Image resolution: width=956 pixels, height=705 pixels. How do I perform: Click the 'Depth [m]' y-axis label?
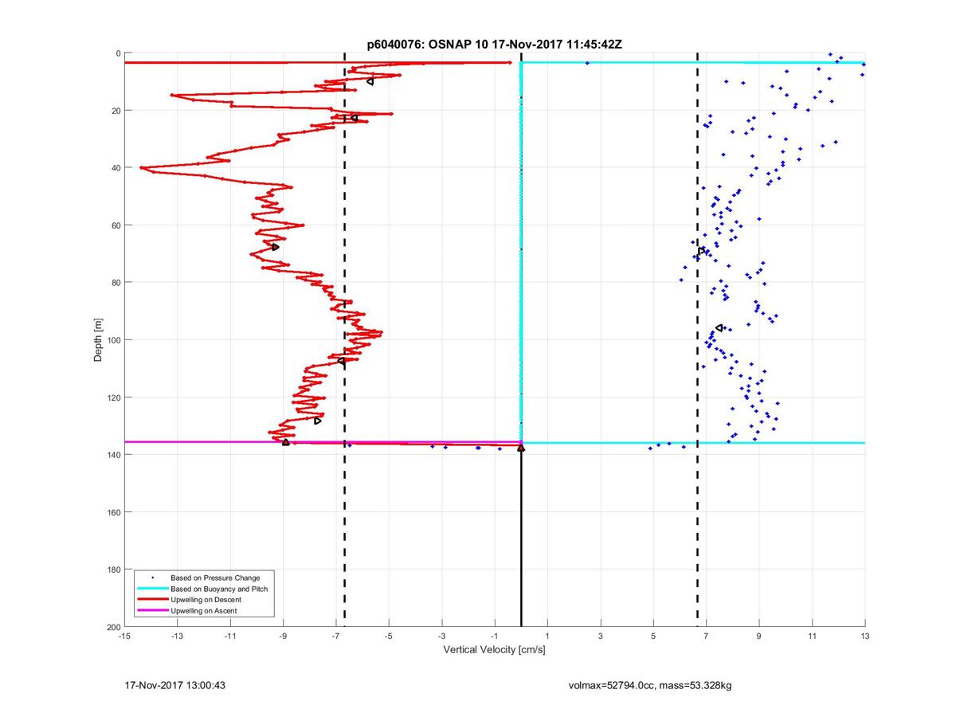point(99,340)
